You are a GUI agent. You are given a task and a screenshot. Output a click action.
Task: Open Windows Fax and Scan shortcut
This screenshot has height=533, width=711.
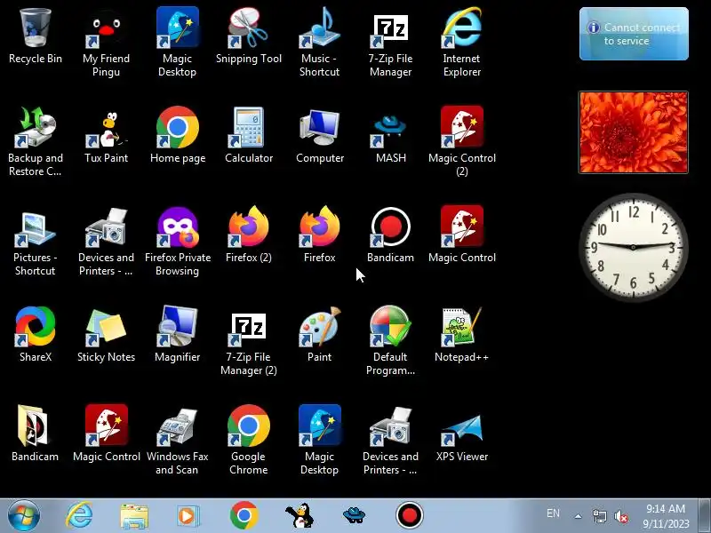pyautogui.click(x=178, y=440)
